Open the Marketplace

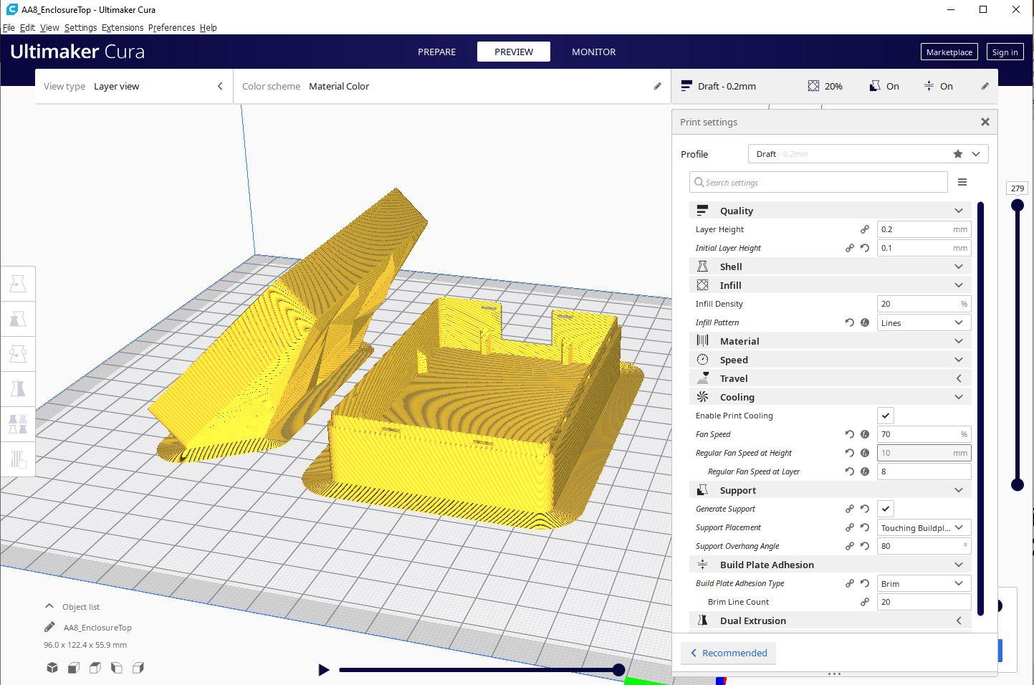(949, 52)
